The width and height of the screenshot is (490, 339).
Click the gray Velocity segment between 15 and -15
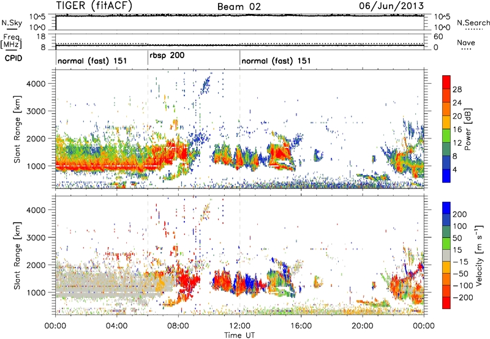pos(447,255)
